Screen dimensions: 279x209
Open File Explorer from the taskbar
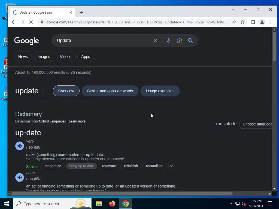point(99,204)
